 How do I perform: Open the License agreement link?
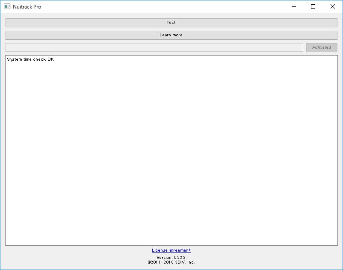[x=171, y=250]
